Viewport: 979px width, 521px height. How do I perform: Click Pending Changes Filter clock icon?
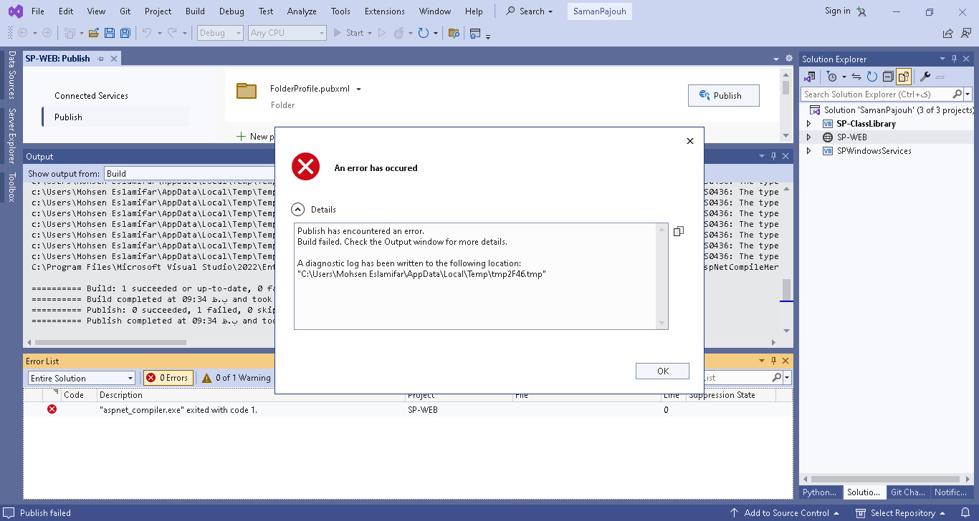pos(831,77)
